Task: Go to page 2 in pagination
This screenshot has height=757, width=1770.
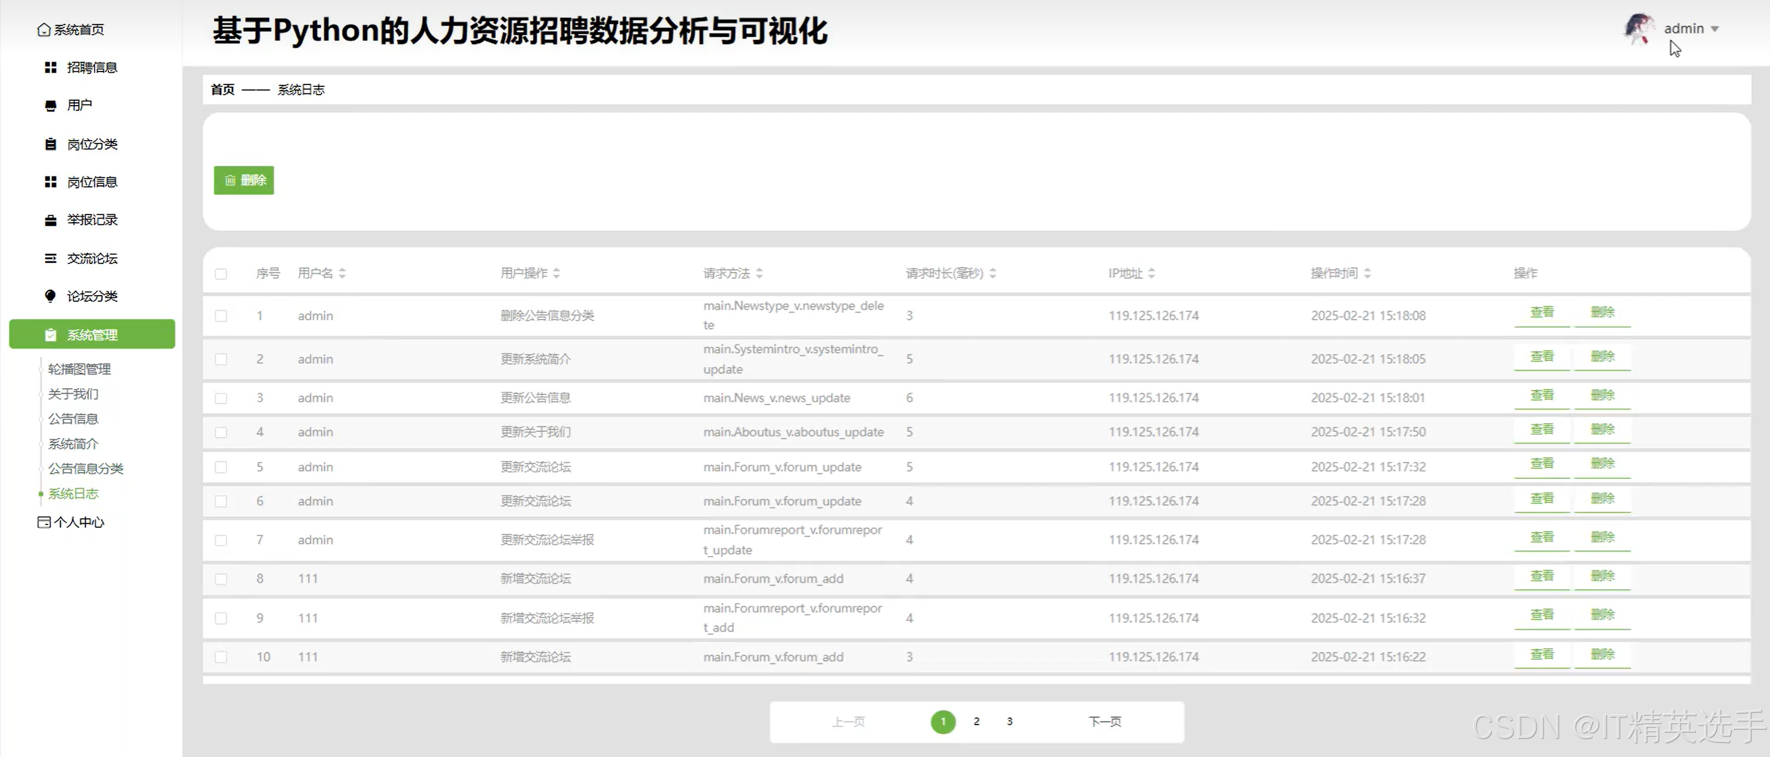Action: point(976,721)
